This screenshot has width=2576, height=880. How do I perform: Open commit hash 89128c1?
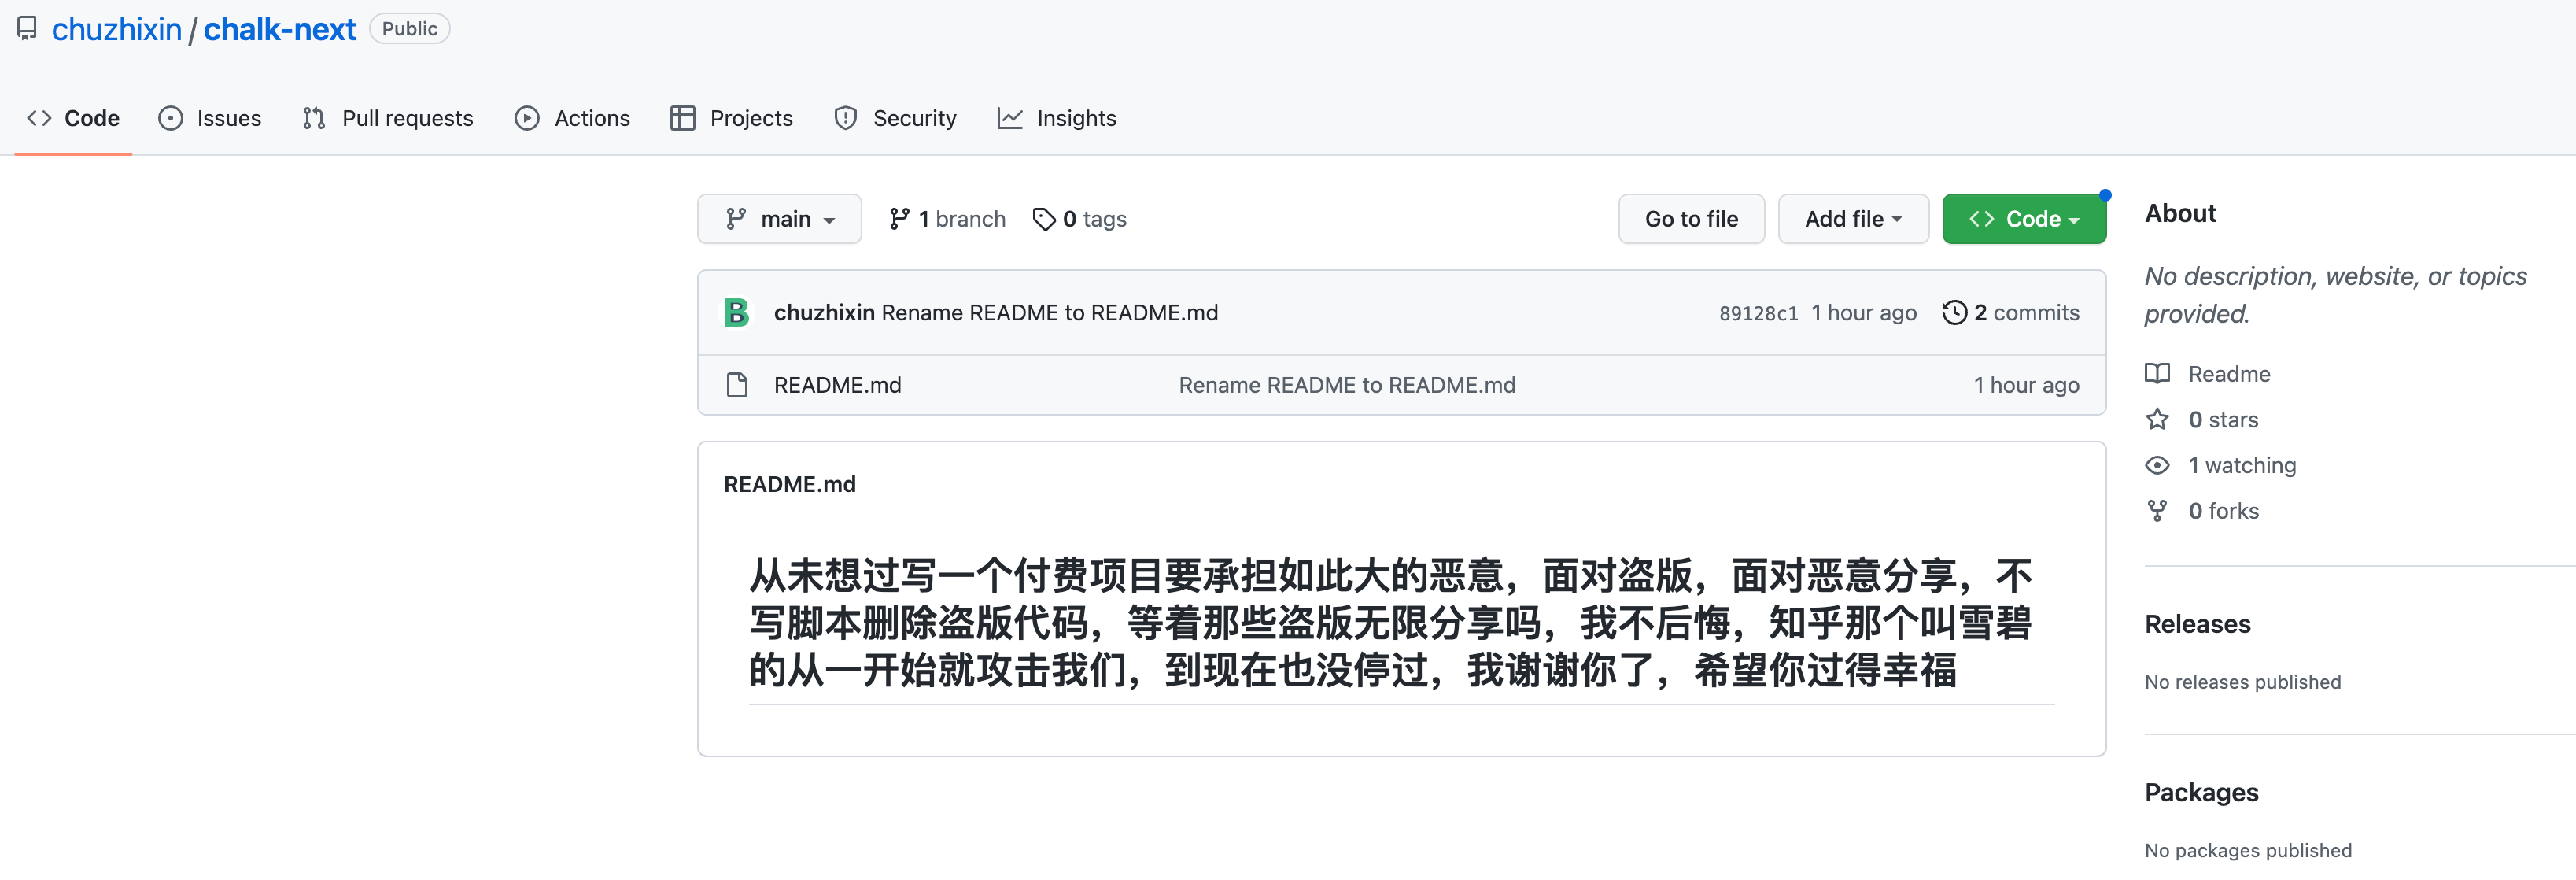1757,314
